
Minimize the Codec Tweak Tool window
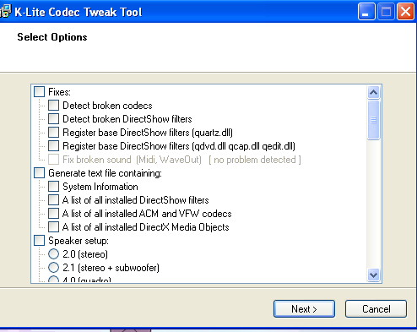tap(366, 12)
